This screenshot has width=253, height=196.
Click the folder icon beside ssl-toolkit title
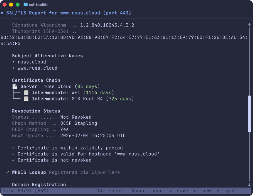coord(26,5)
